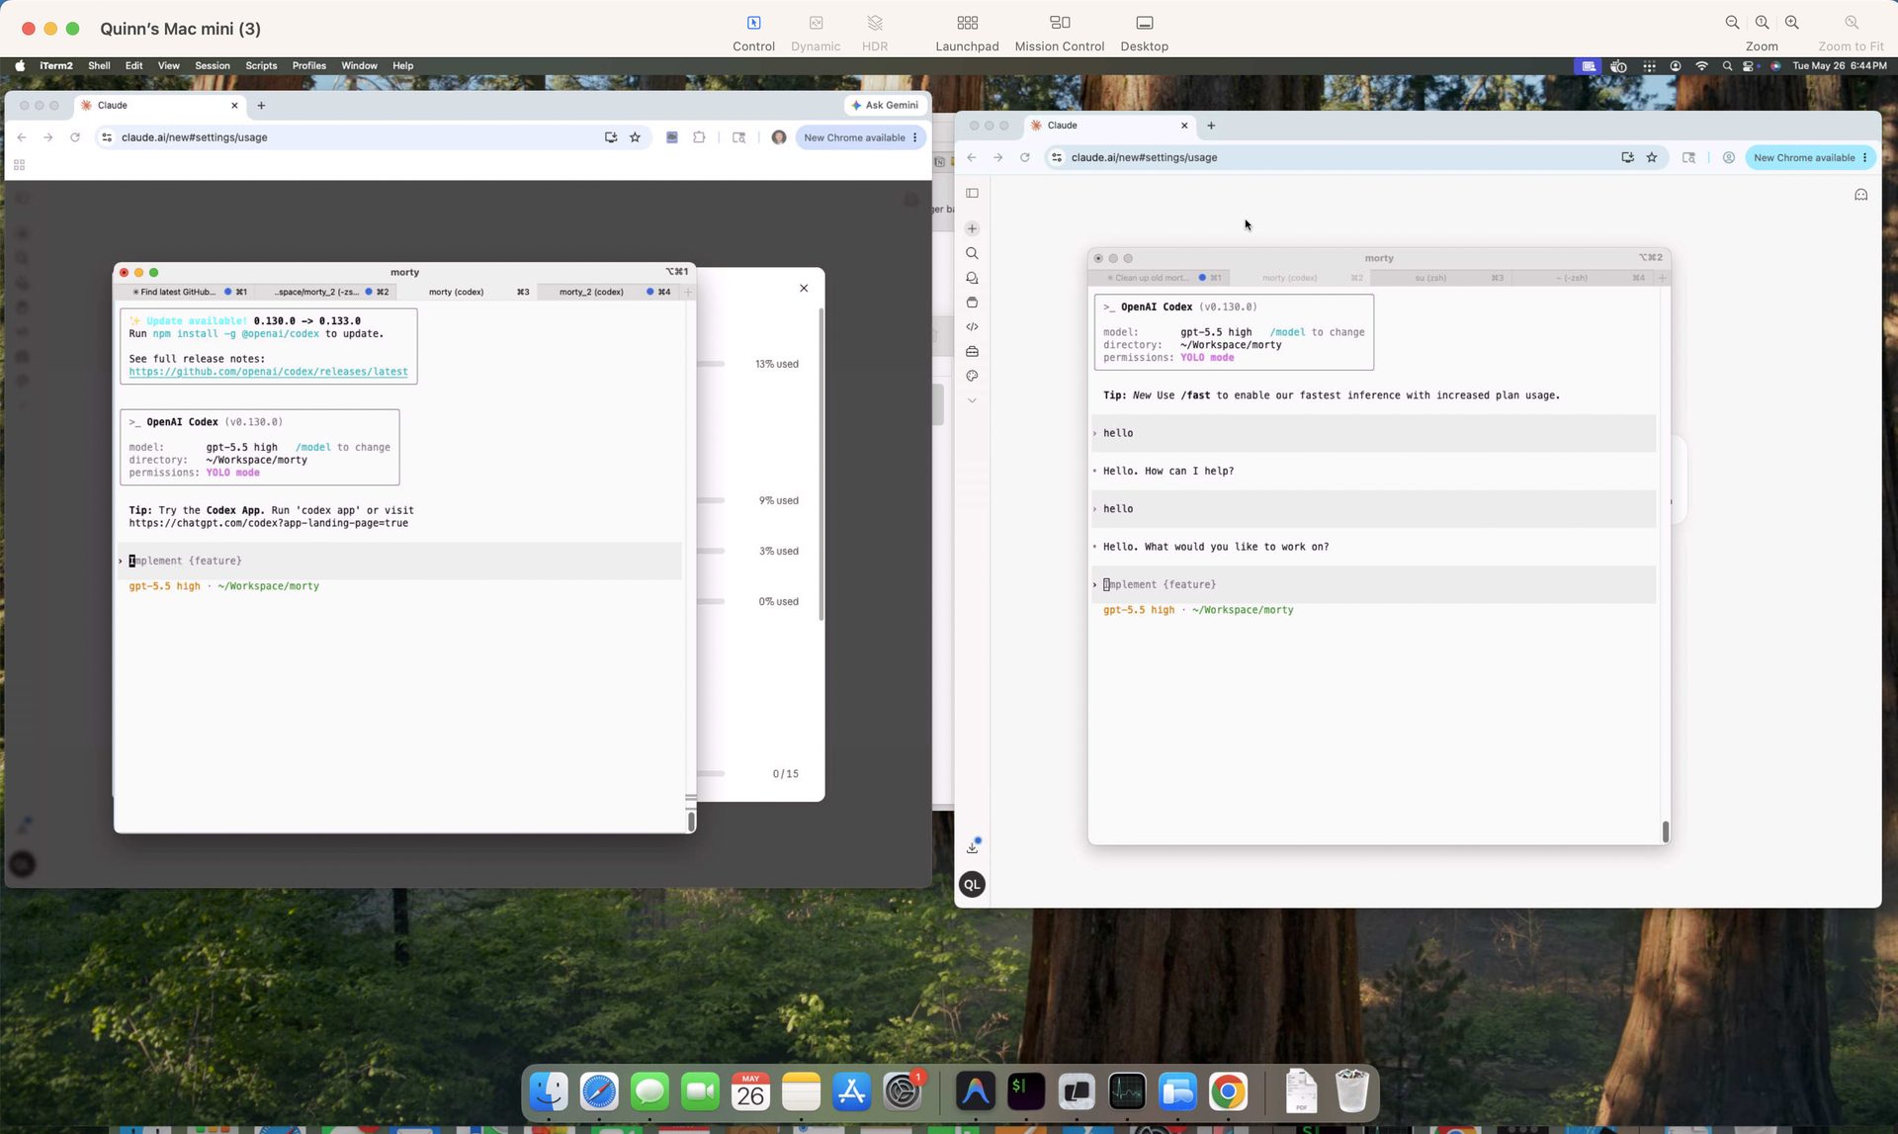Open the Scripts menu in the menu bar

(261, 66)
